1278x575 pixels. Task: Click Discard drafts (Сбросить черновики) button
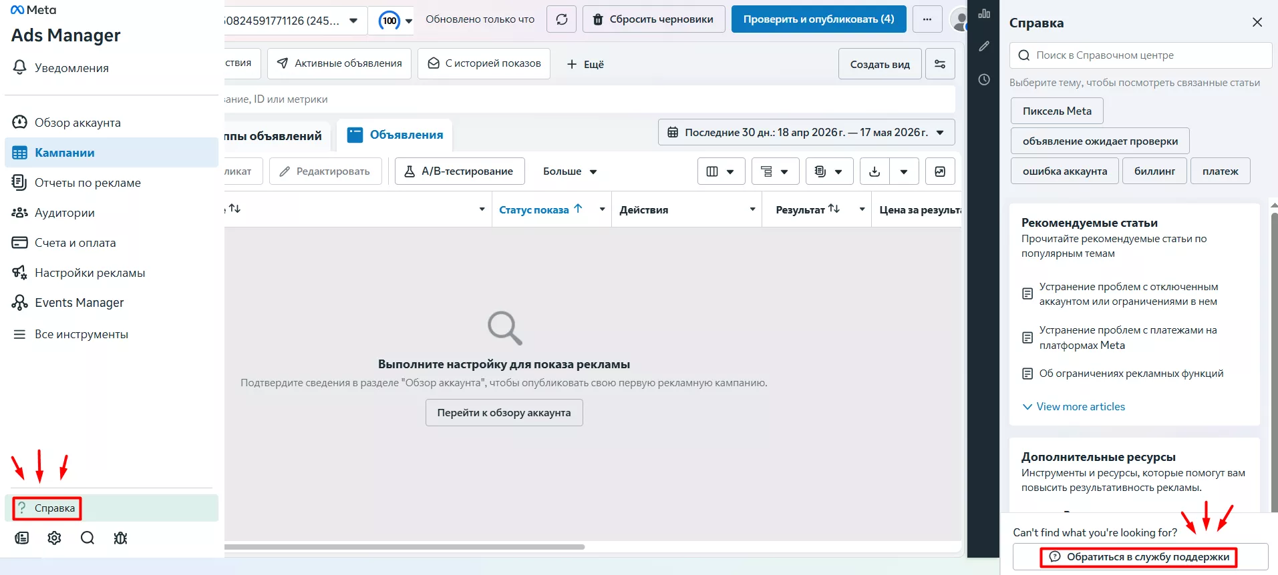pos(654,19)
